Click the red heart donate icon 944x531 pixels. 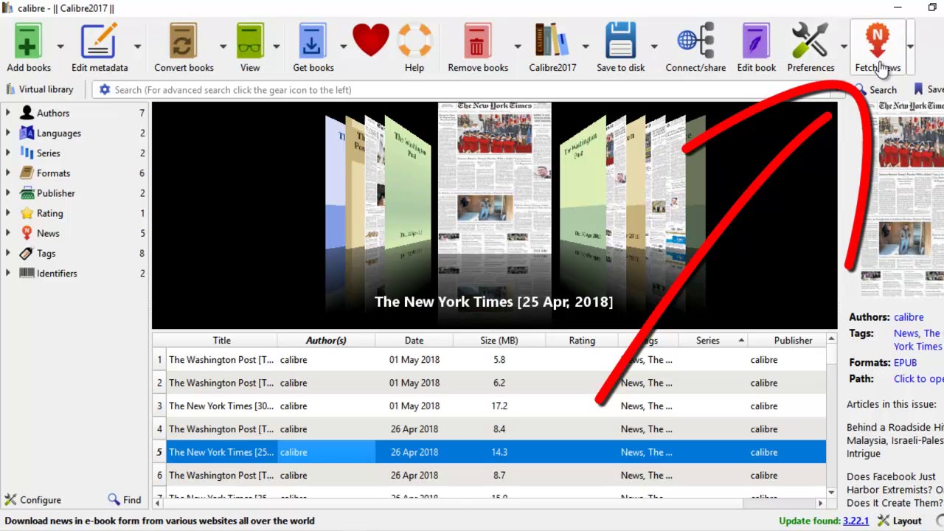[370, 40]
